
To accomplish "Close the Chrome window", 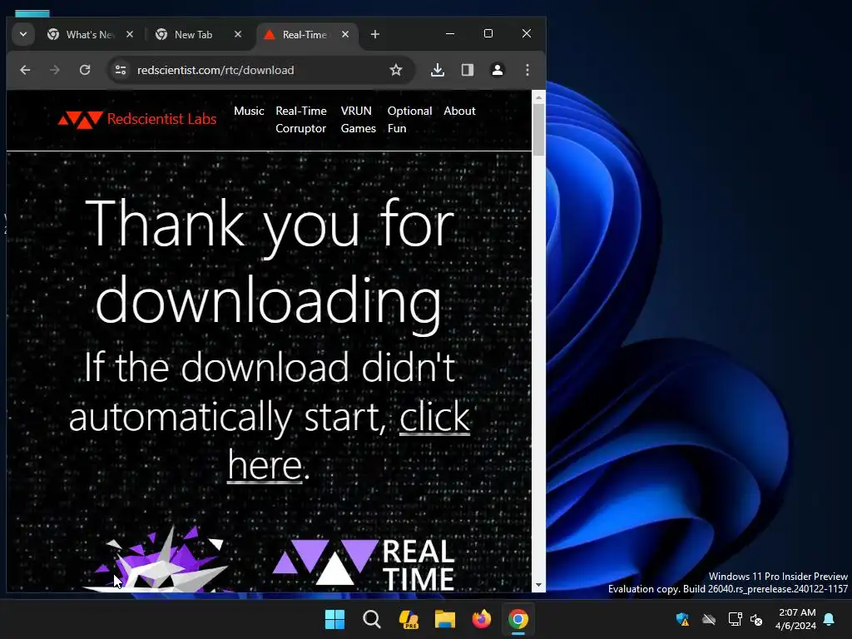I will pos(527,33).
